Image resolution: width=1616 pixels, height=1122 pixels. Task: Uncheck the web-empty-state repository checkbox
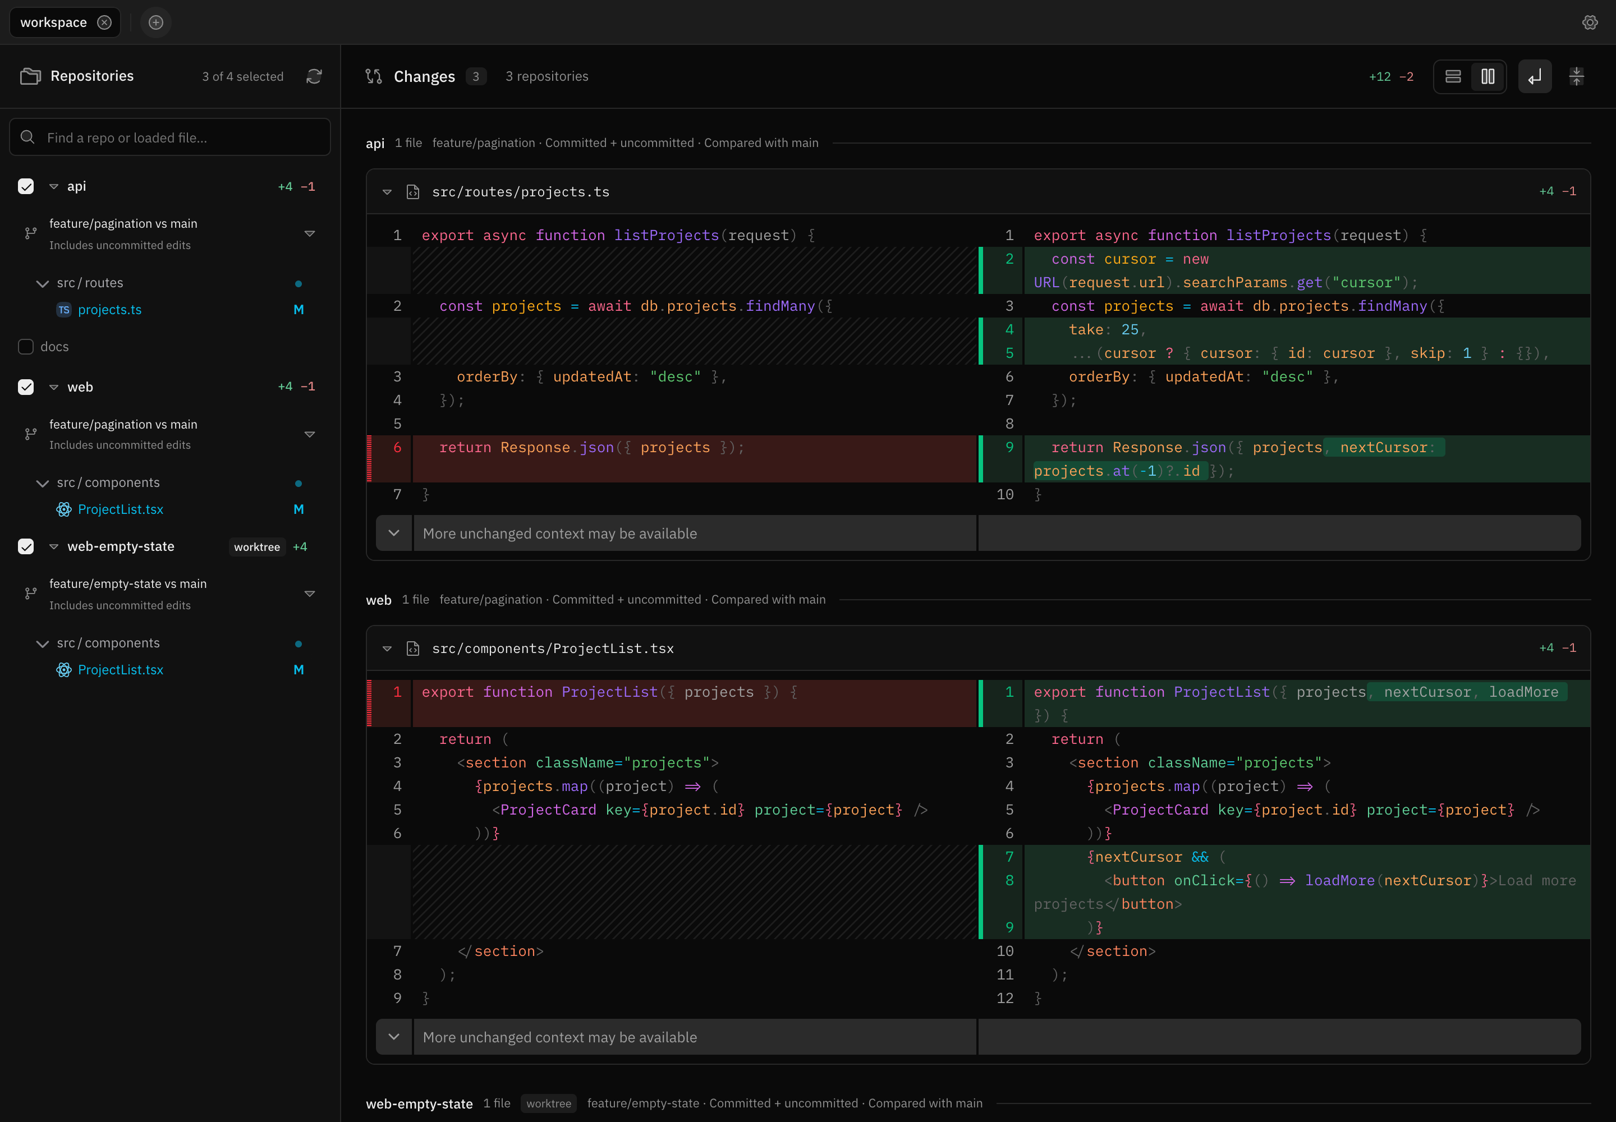tap(26, 547)
